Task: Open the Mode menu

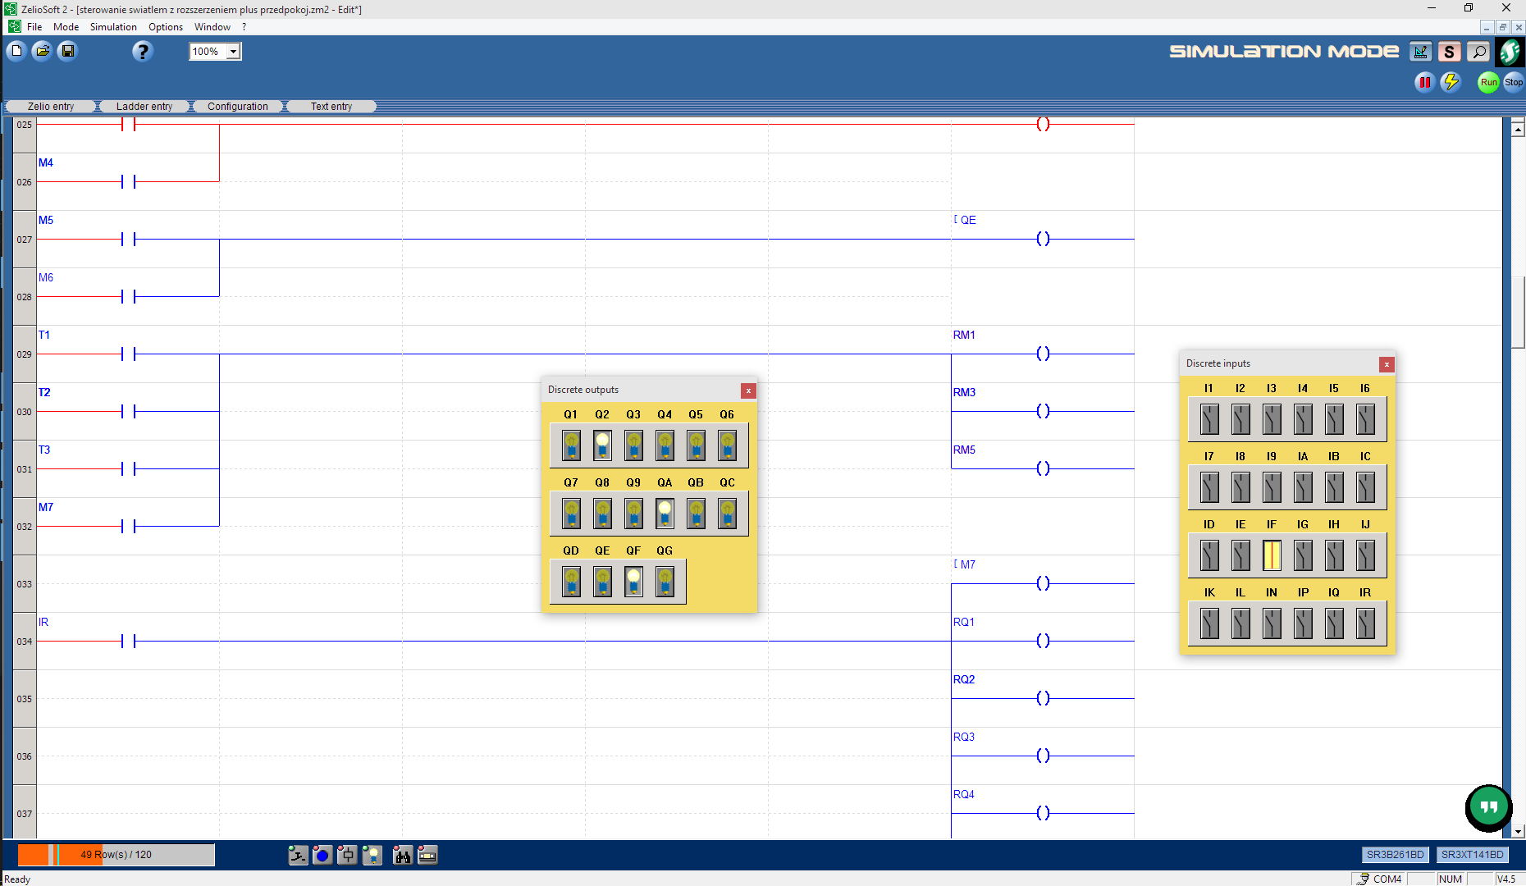Action: click(x=66, y=27)
